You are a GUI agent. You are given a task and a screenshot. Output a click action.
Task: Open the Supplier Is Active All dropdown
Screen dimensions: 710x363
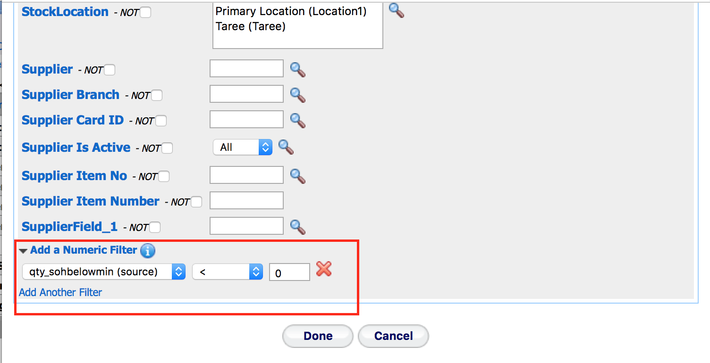(243, 147)
